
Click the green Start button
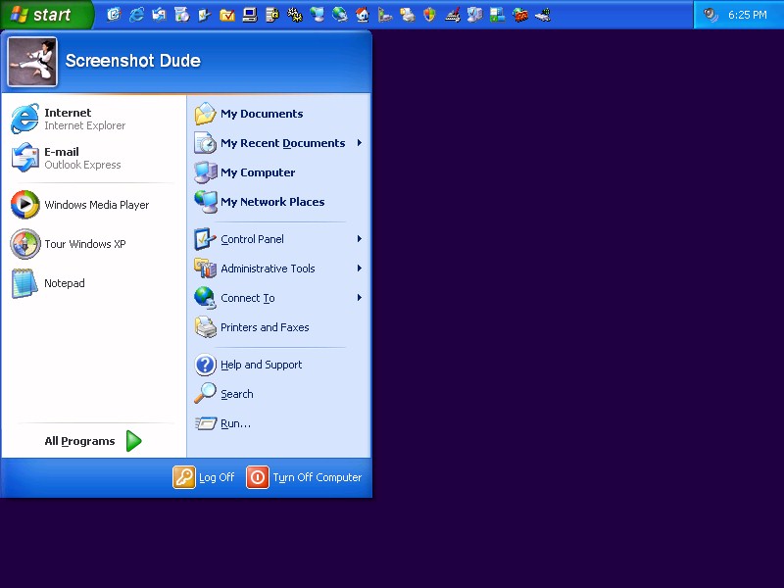[45, 15]
